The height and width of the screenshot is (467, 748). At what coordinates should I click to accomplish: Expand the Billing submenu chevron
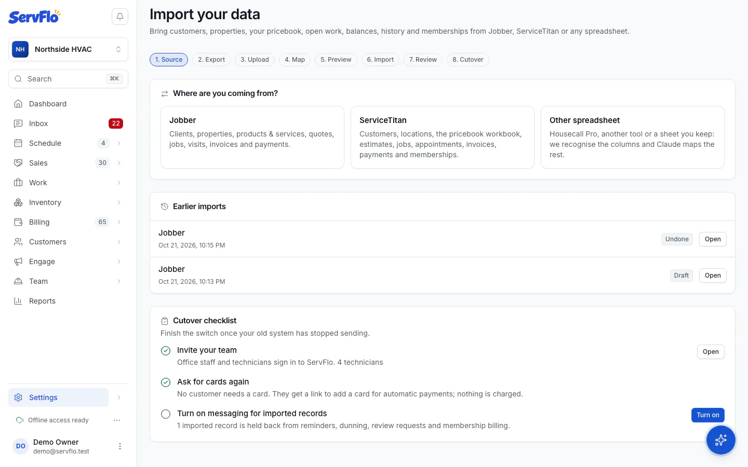click(x=119, y=222)
